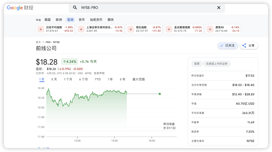Clear the search box with the X icon
The width and height of the screenshot is (272, 152).
(219, 8)
